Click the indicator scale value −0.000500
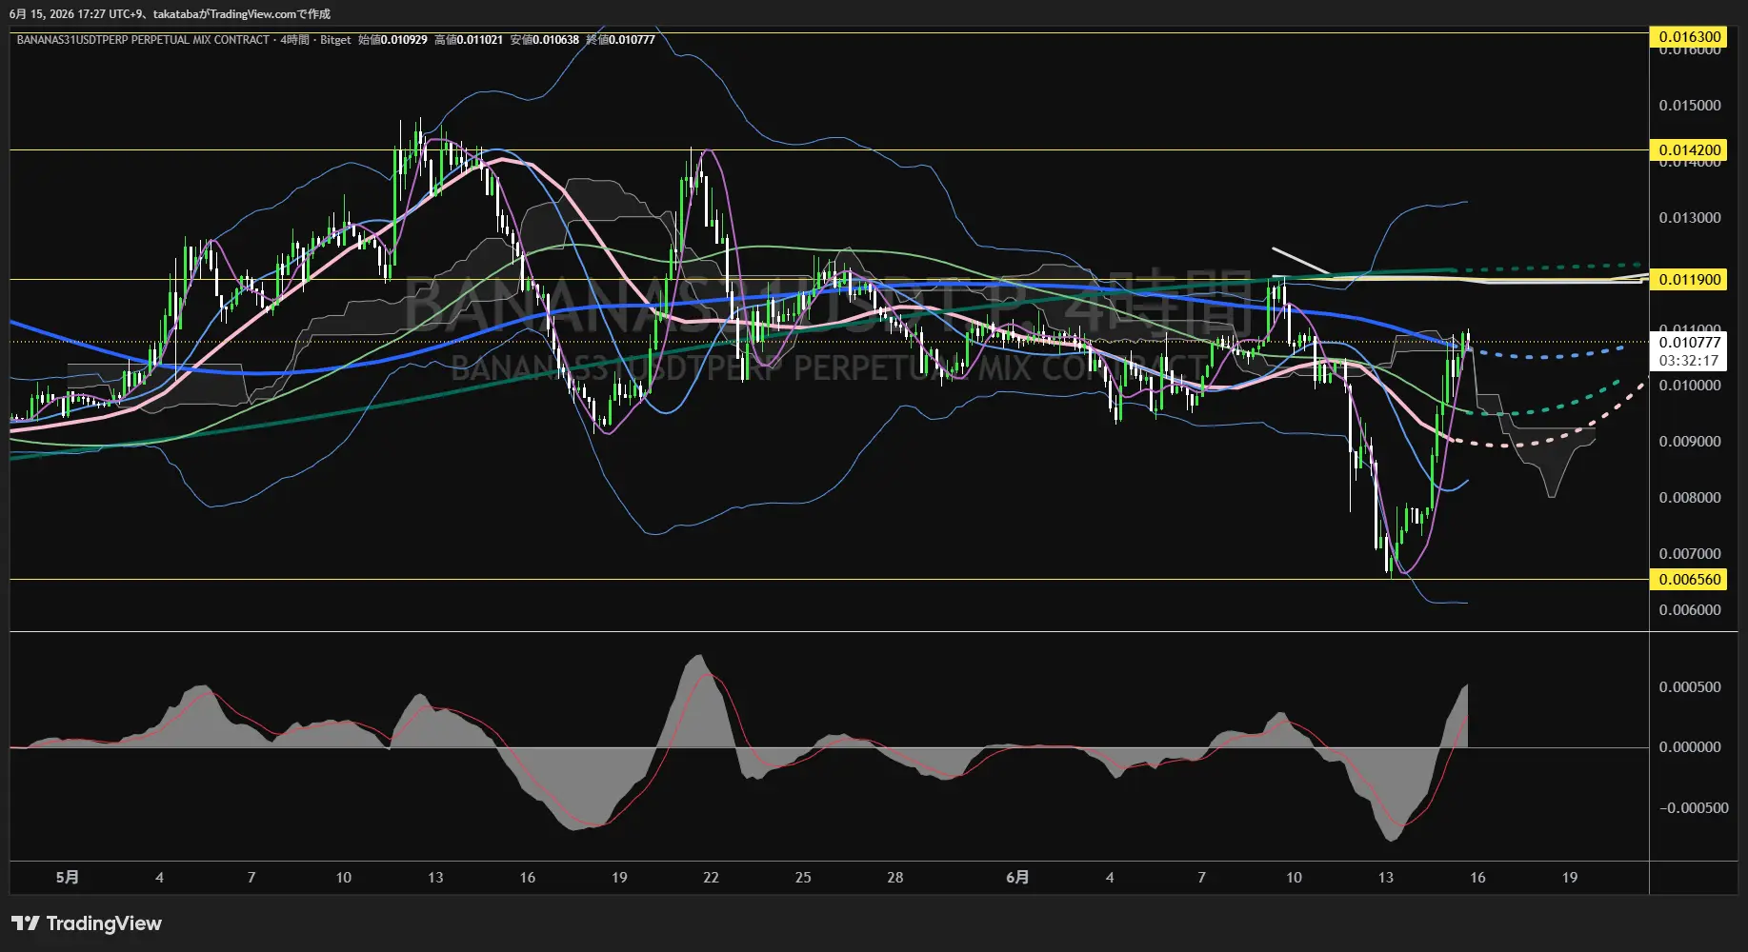The width and height of the screenshot is (1748, 952). click(1693, 808)
